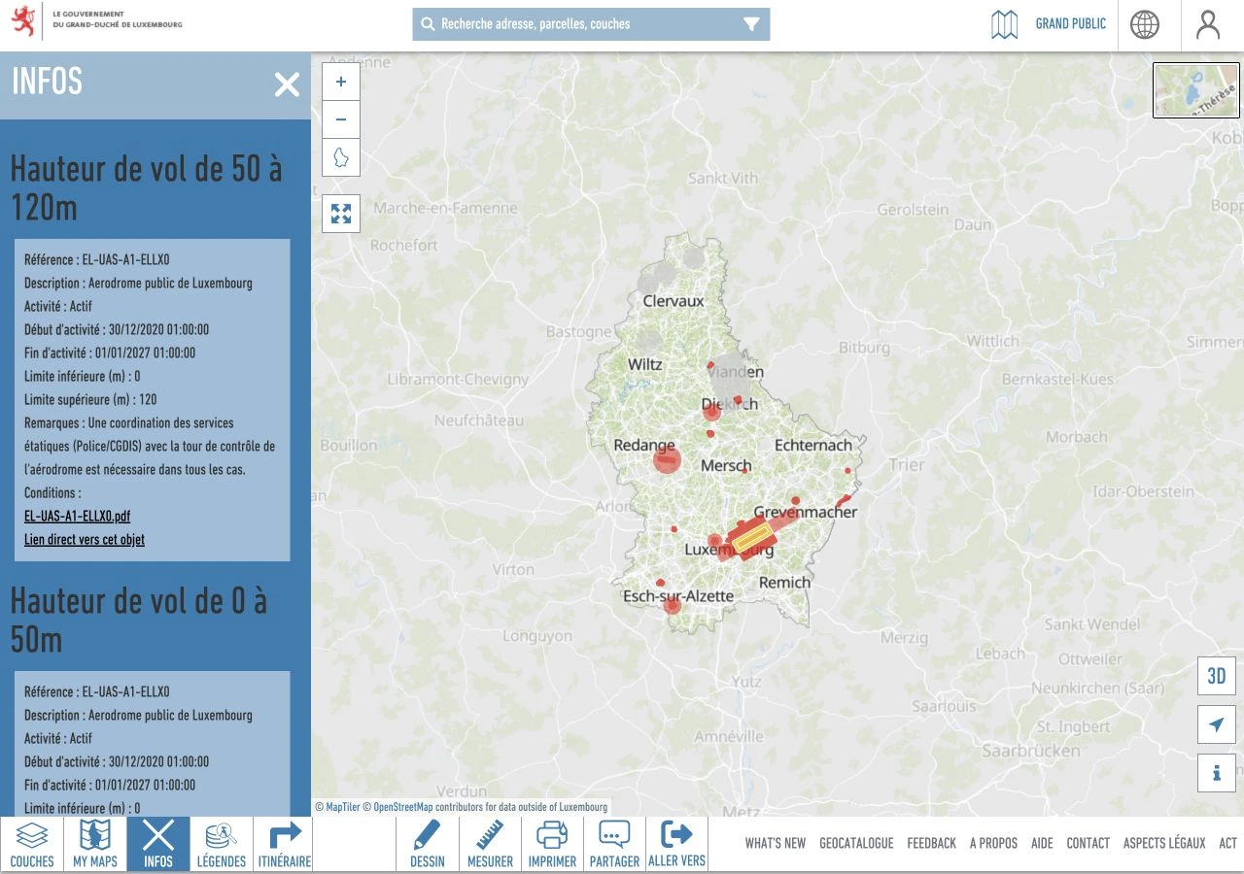
Task: Open the Couches layers panel
Action: tap(32, 844)
